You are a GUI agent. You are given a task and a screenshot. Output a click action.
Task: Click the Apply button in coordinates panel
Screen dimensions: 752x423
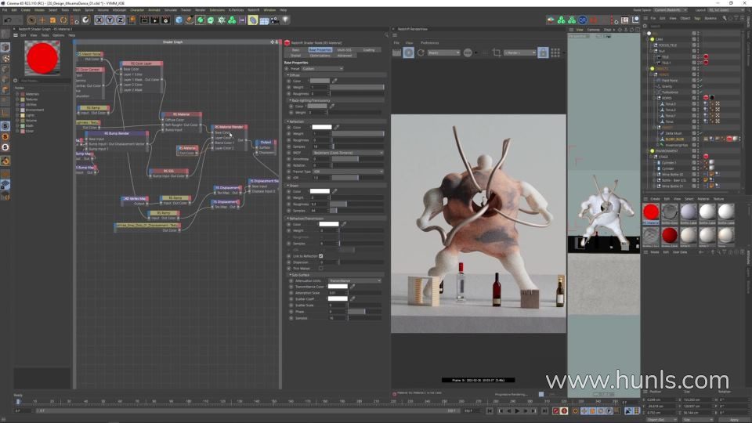click(734, 420)
